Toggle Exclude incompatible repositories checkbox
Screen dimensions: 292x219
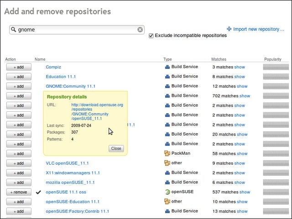click(x=151, y=36)
